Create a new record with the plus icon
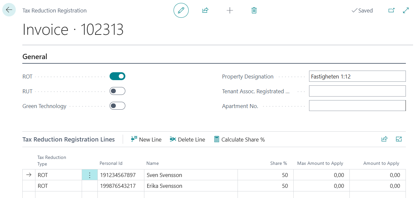418x198 pixels. coord(230,11)
